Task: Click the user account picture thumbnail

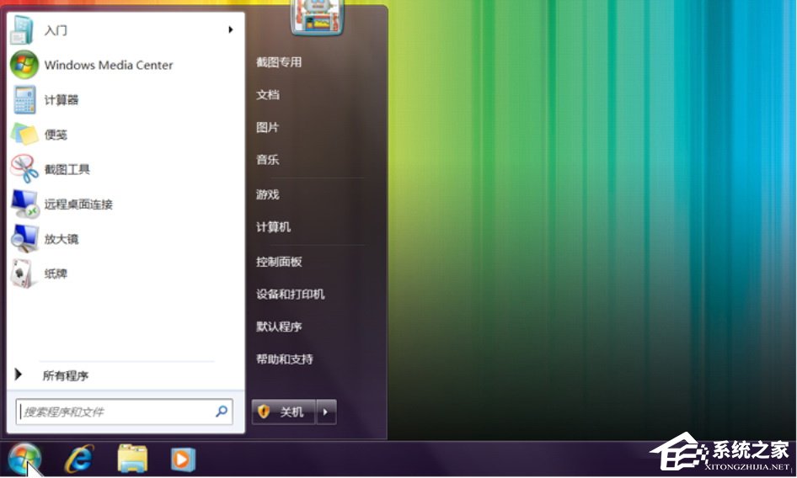Action: (x=317, y=18)
